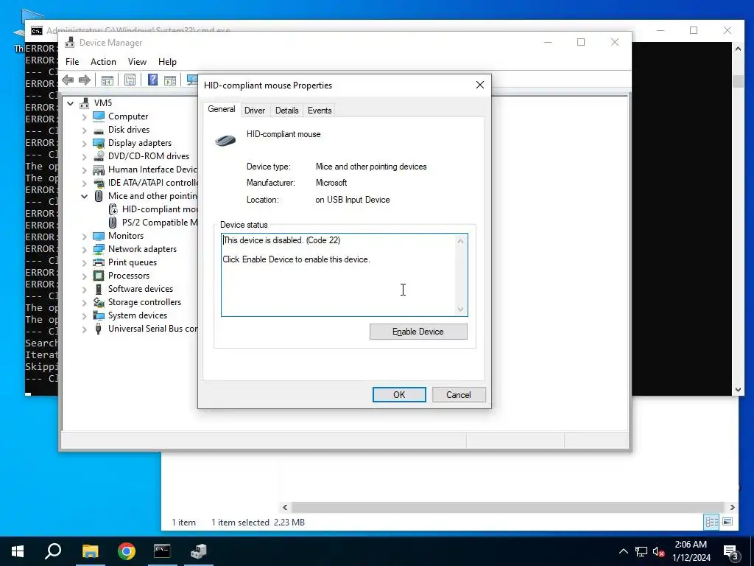Switch to large thumbnails view in Explorer window
This screenshot has height=566, width=754.
pos(727,522)
